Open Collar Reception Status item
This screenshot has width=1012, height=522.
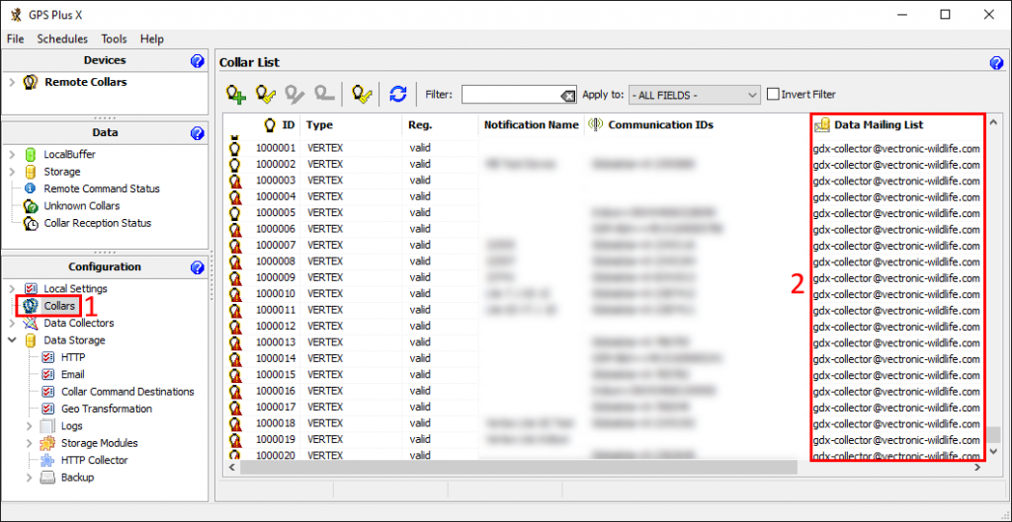tap(97, 223)
